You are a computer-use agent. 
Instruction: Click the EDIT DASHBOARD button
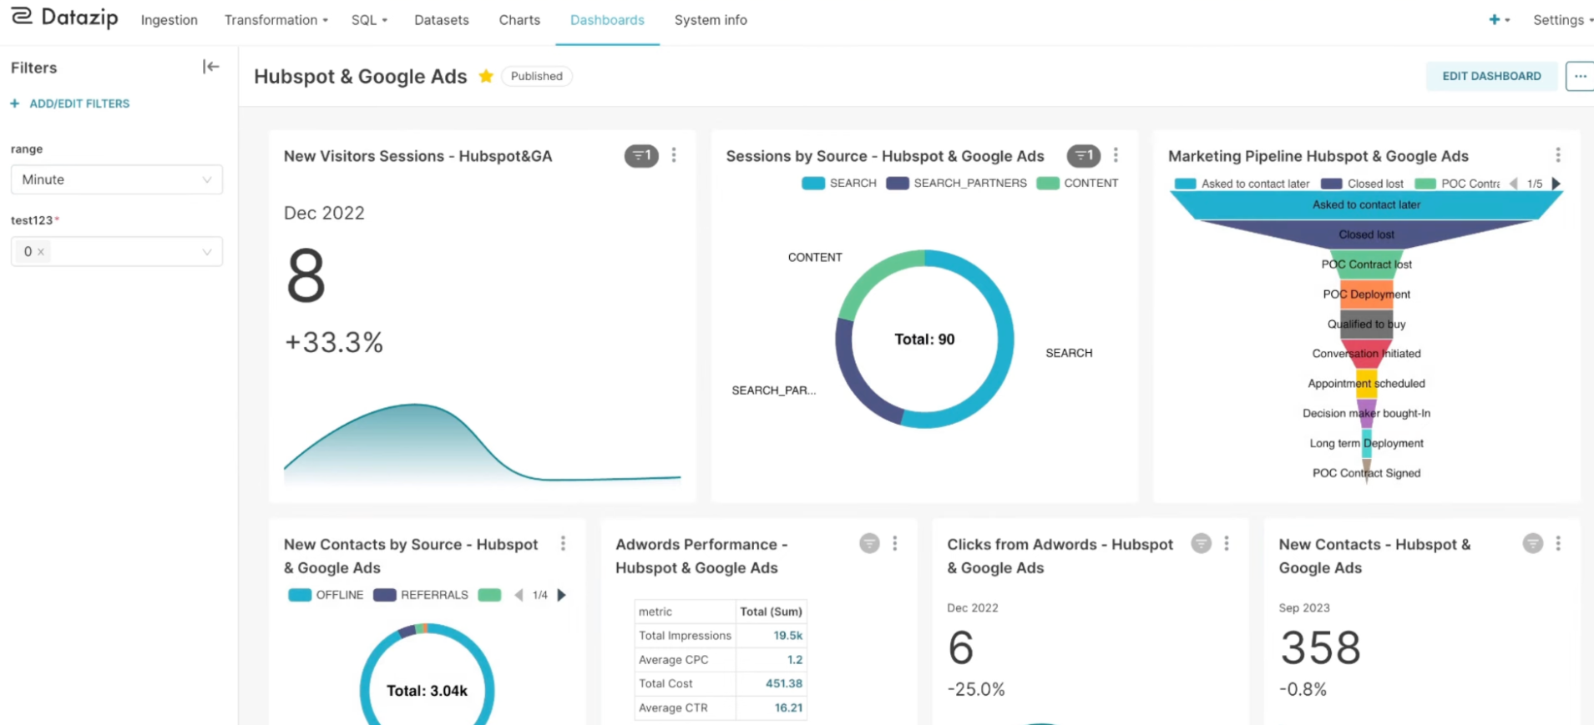coord(1491,76)
